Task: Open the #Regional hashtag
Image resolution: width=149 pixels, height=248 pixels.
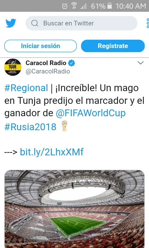Action: 26,88
